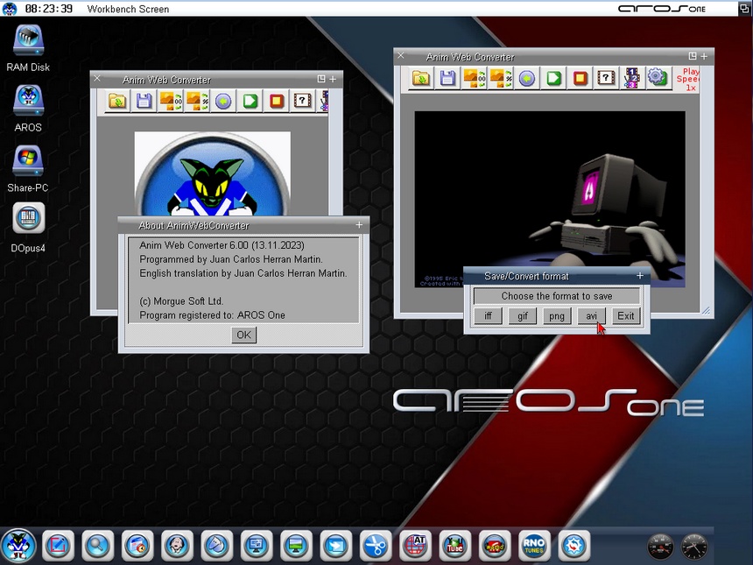Click the round back arrow in animation window
753x565 pixels.
pyautogui.click(x=527, y=78)
